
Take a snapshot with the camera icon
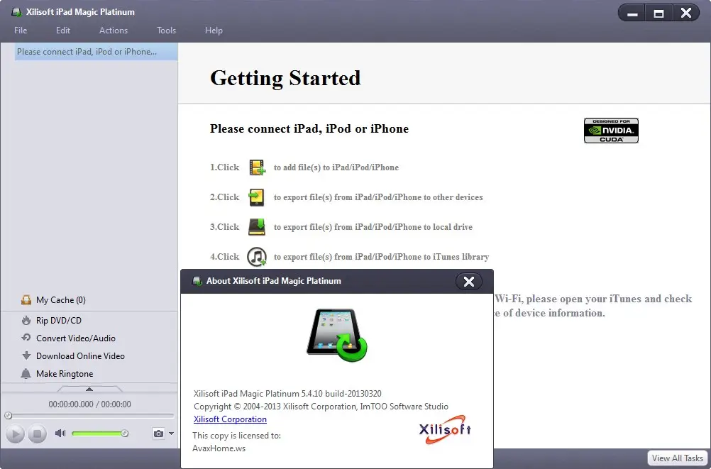coord(158,434)
